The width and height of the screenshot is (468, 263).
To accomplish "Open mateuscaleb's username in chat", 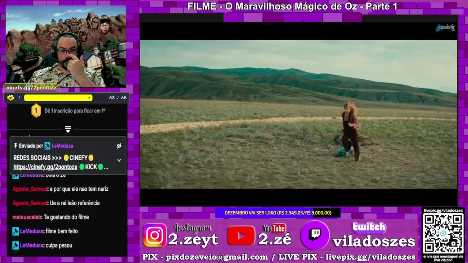I will [x=27, y=217].
